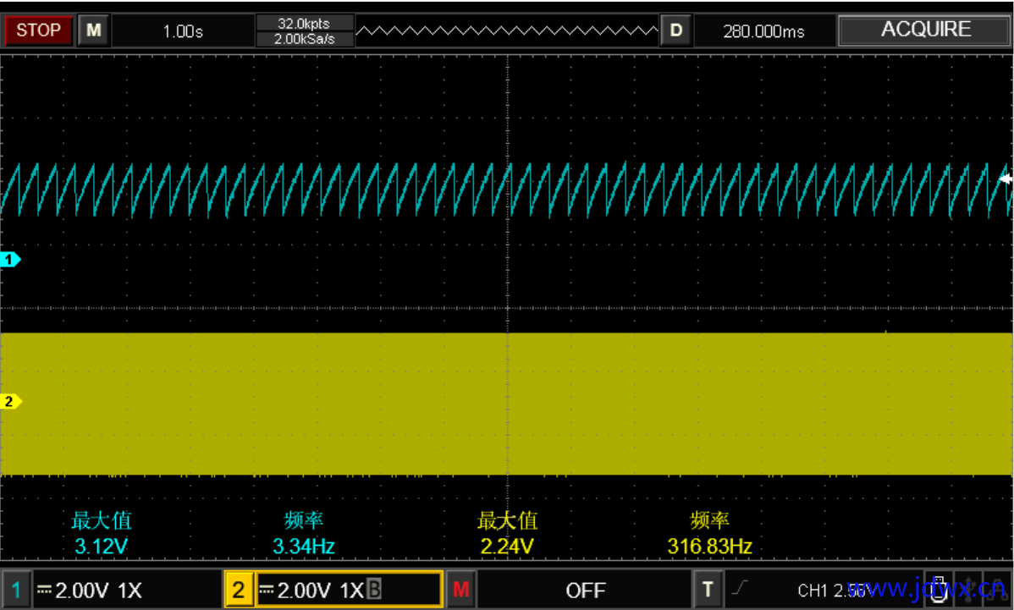Viewport: 1014px width, 610px height.
Task: Click the rising edge trigger slope icon
Action: pos(740,589)
